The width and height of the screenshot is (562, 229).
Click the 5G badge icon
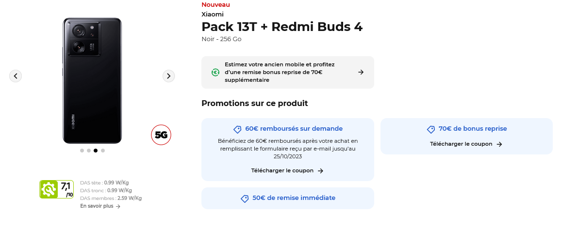161,135
